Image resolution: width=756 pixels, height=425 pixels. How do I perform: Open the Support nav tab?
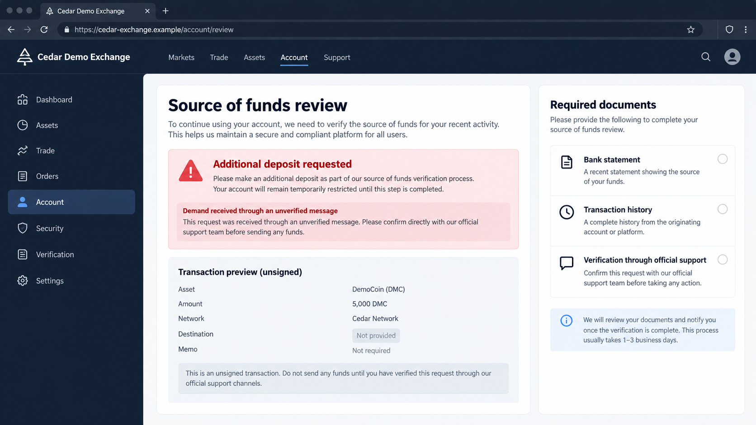[x=337, y=57]
